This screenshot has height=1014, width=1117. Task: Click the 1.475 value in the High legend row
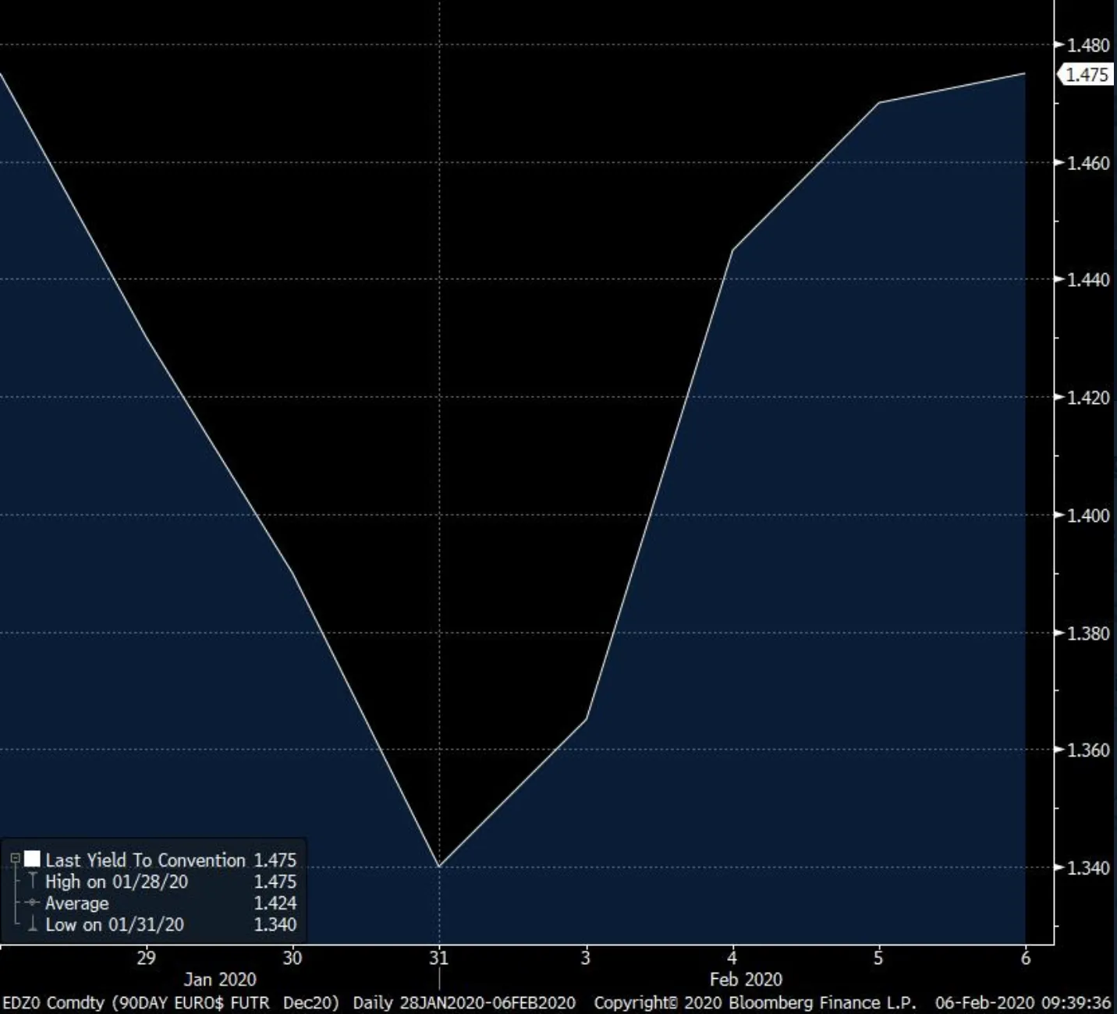275,881
